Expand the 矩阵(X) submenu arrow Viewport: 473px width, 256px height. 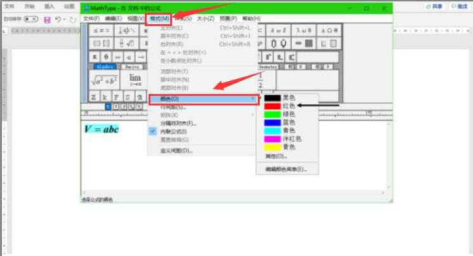point(253,115)
